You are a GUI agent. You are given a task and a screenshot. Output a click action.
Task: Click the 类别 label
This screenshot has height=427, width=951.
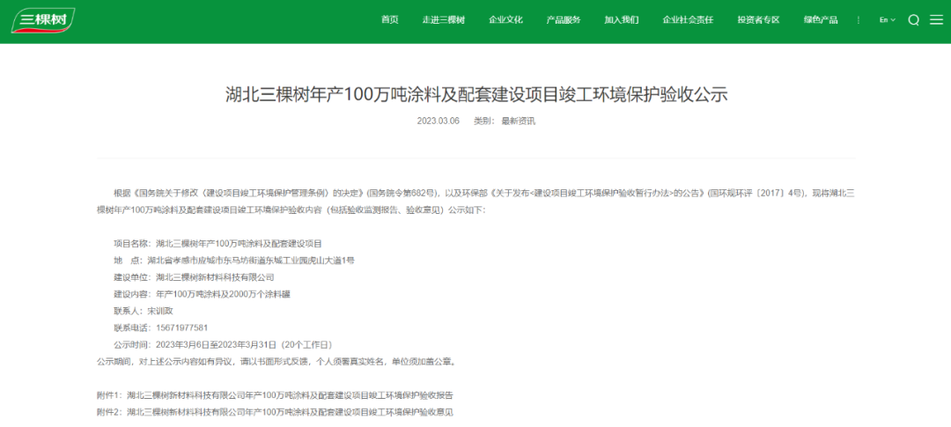(484, 121)
